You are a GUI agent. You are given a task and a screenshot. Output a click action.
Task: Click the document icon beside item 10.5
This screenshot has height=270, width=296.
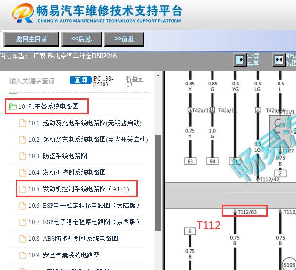23,189
